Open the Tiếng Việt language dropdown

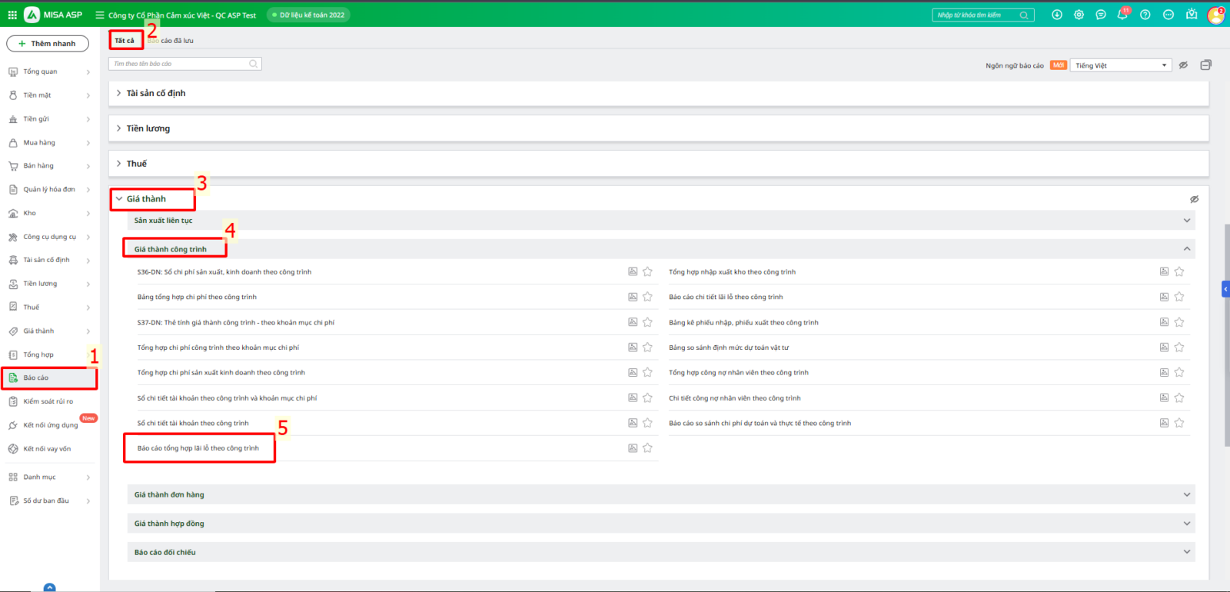(1120, 65)
